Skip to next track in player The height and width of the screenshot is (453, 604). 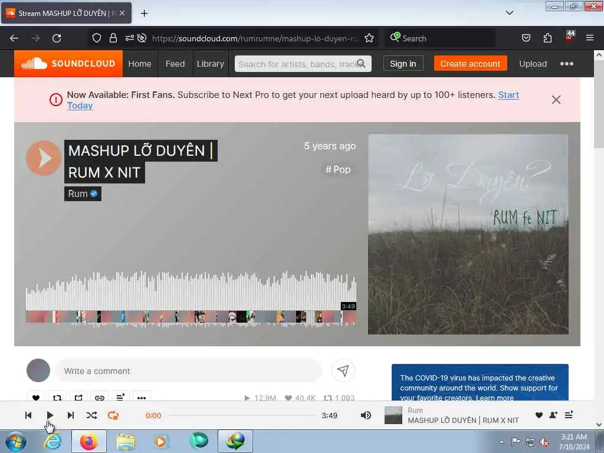(71, 415)
